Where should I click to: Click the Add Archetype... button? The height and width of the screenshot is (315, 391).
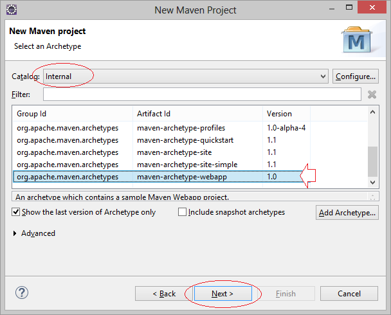click(x=347, y=213)
